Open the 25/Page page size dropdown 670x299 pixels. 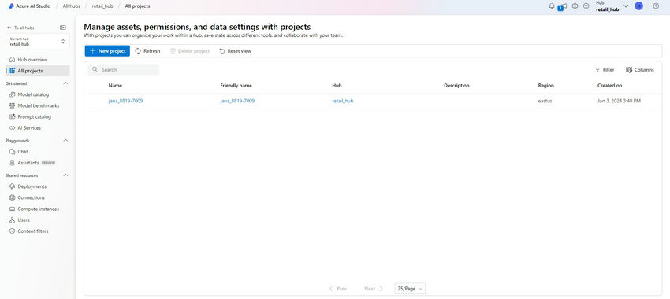(410, 288)
